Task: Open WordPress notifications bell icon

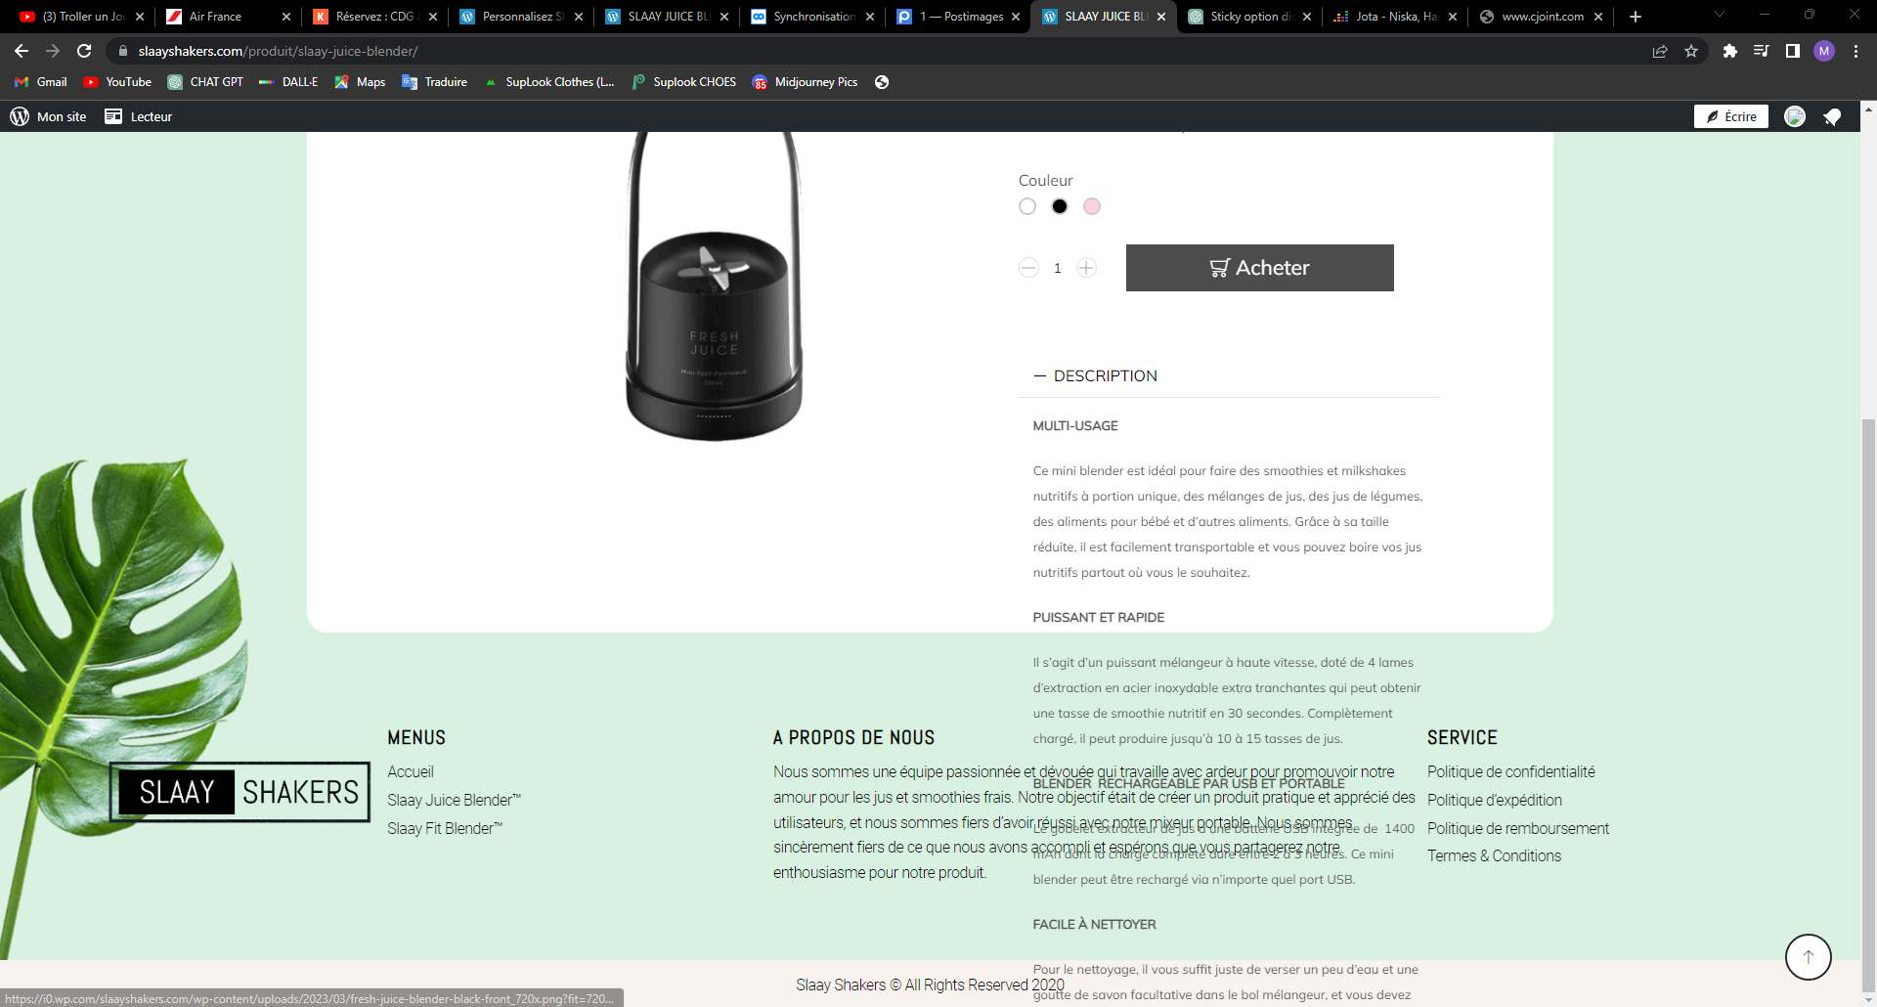Action: pos(1832,116)
